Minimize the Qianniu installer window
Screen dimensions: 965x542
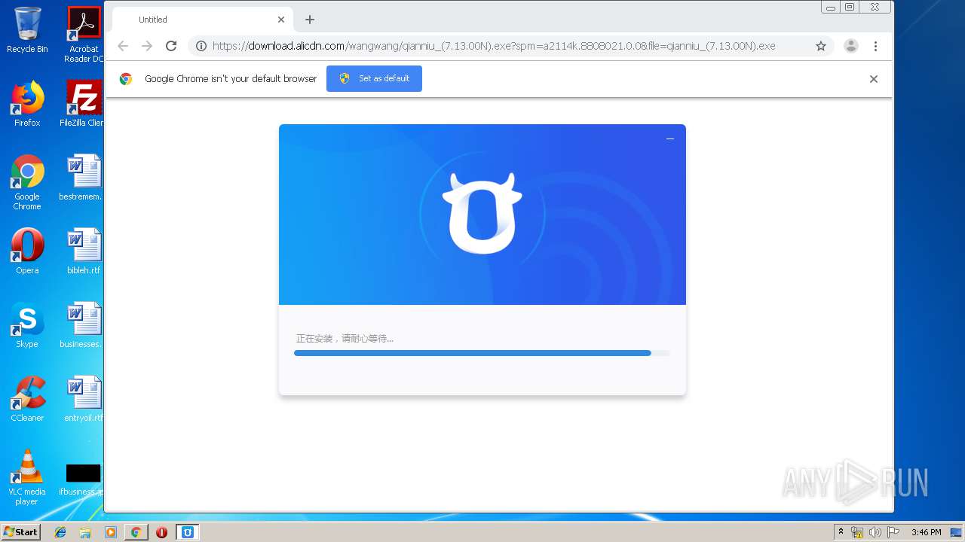tap(669, 139)
